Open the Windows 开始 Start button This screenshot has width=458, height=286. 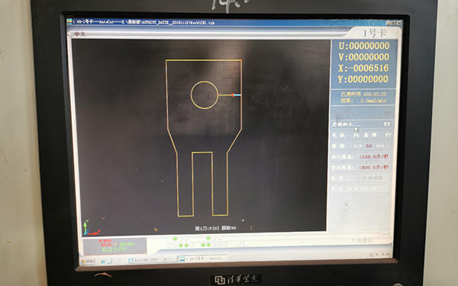click(87, 261)
